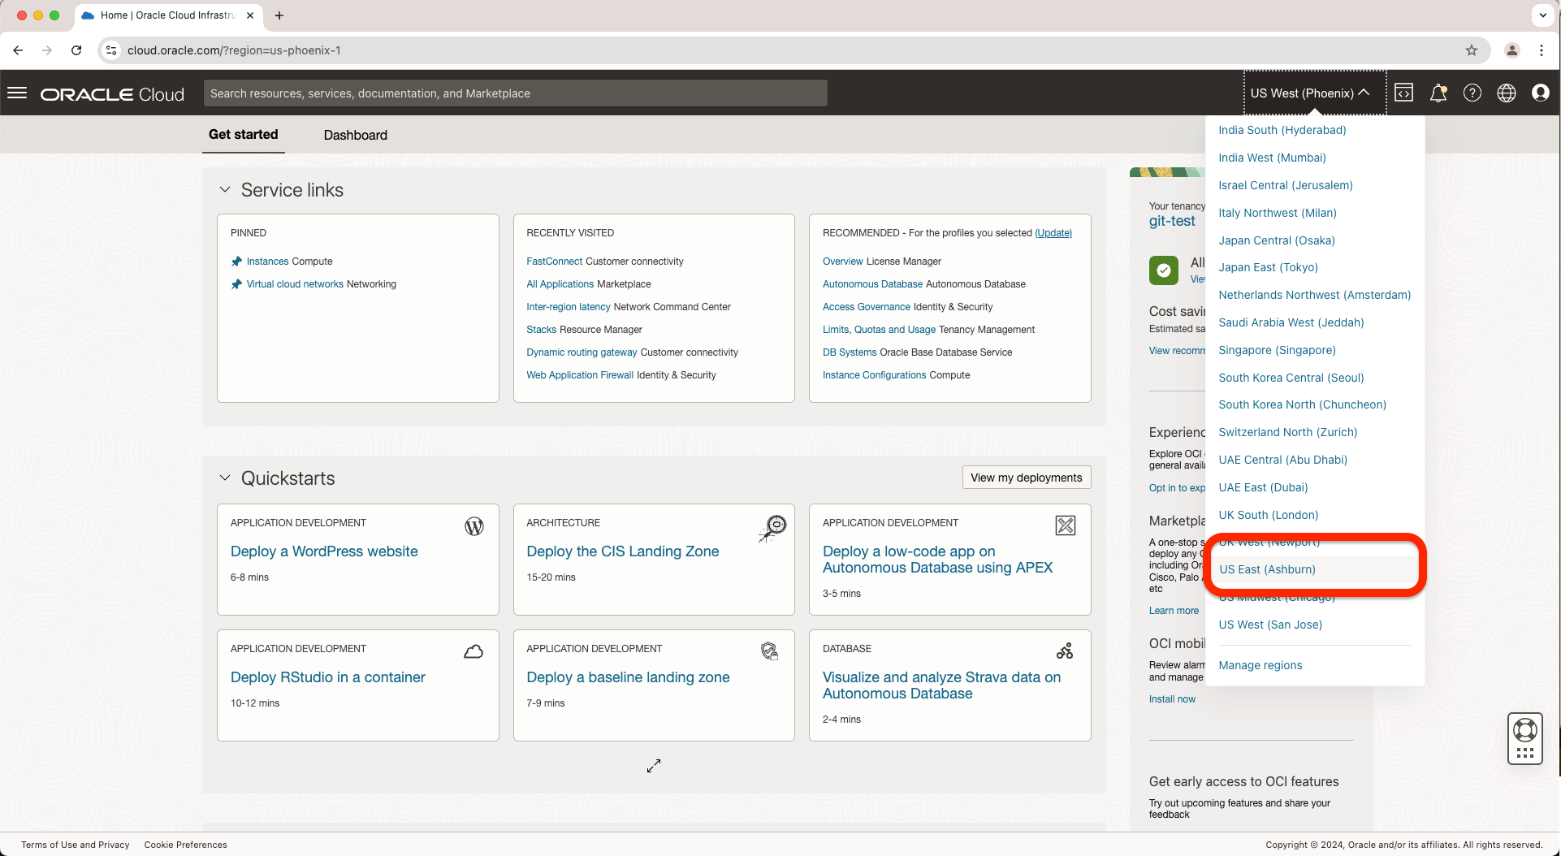Switch to the Dashboard tab
The height and width of the screenshot is (856, 1561).
(x=355, y=135)
